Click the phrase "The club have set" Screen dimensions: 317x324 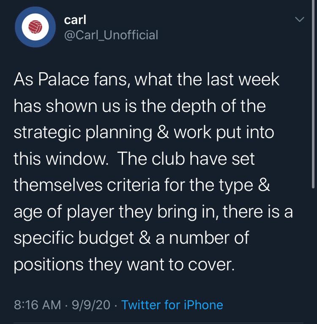pos(186,159)
